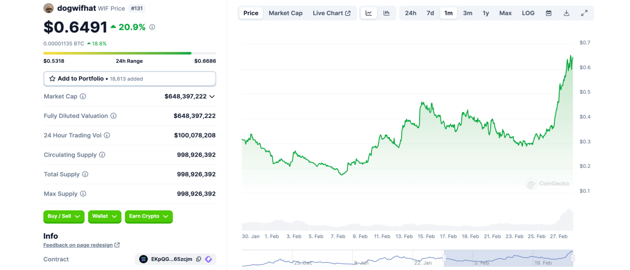Click the purple wallet icon beside contract
This screenshot has width=630, height=270.
[x=208, y=259]
